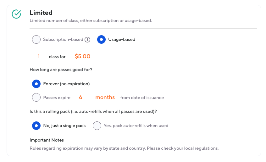Click the 'class for' label
This screenshot has width=266, height=162.
pos(57,57)
